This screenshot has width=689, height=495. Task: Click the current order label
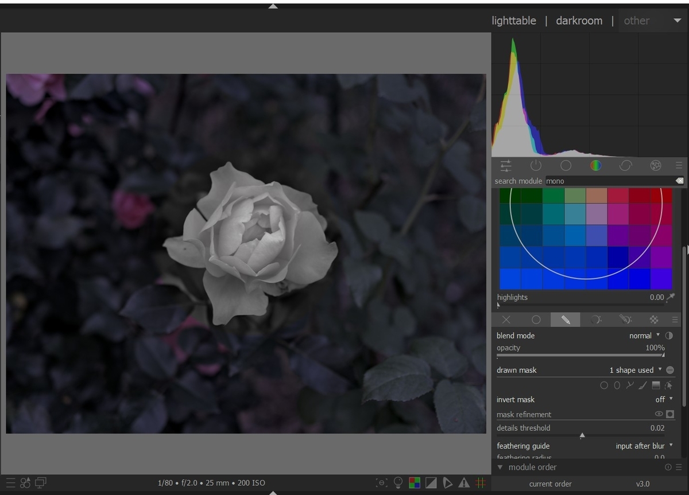[550, 484]
